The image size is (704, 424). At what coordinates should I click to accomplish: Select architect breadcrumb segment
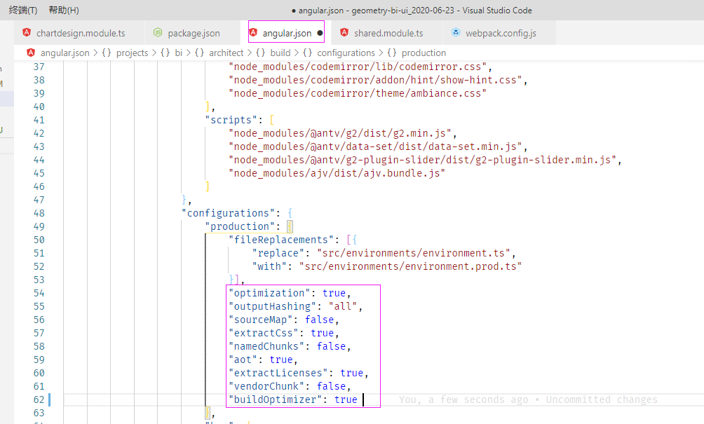point(226,53)
